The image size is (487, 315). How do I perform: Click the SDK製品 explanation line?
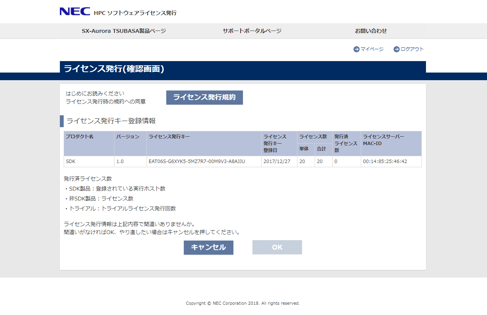[x=115, y=189]
